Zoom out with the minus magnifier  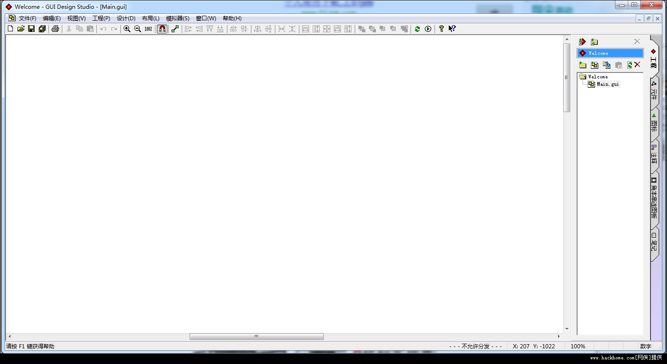click(x=137, y=29)
